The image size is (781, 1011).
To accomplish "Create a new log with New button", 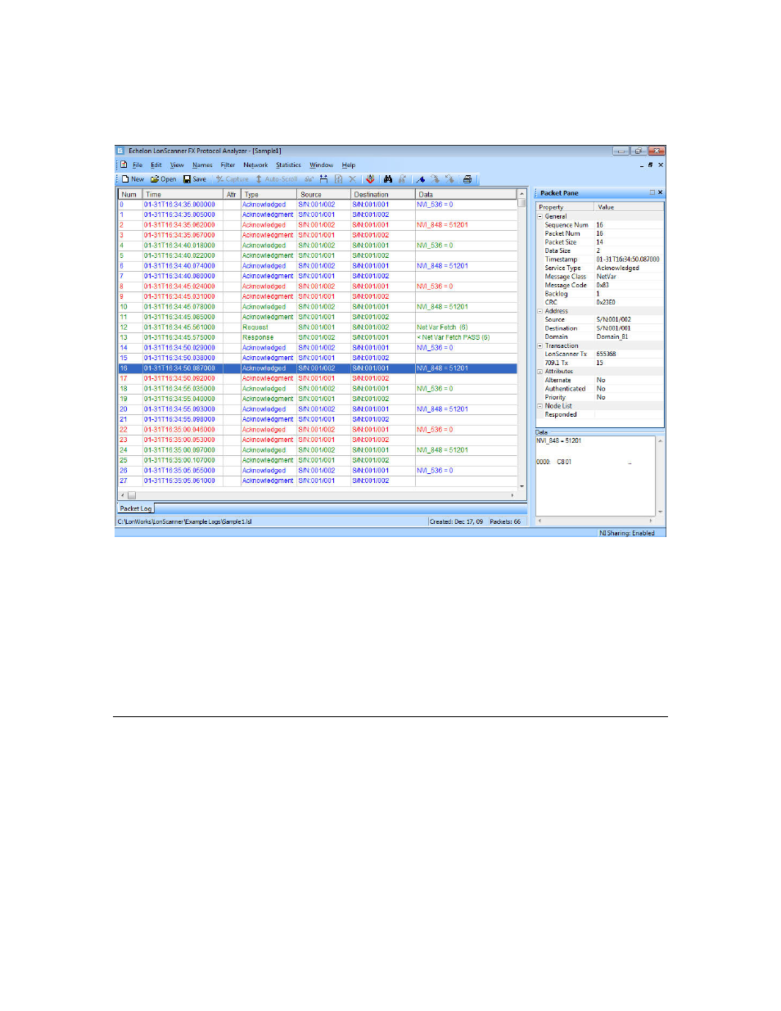I will pyautogui.click(x=133, y=179).
